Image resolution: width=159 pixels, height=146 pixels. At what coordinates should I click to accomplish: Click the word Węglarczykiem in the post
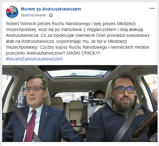[x=101, y=29]
